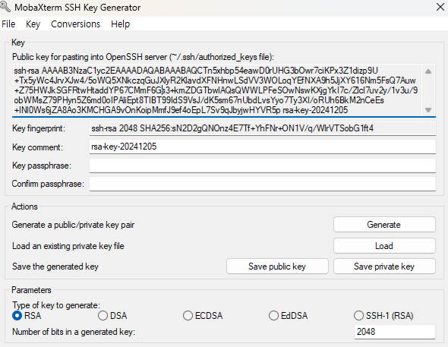The image size is (448, 347).
Task: Close the SSH Key Generator window
Action: coord(440,7)
